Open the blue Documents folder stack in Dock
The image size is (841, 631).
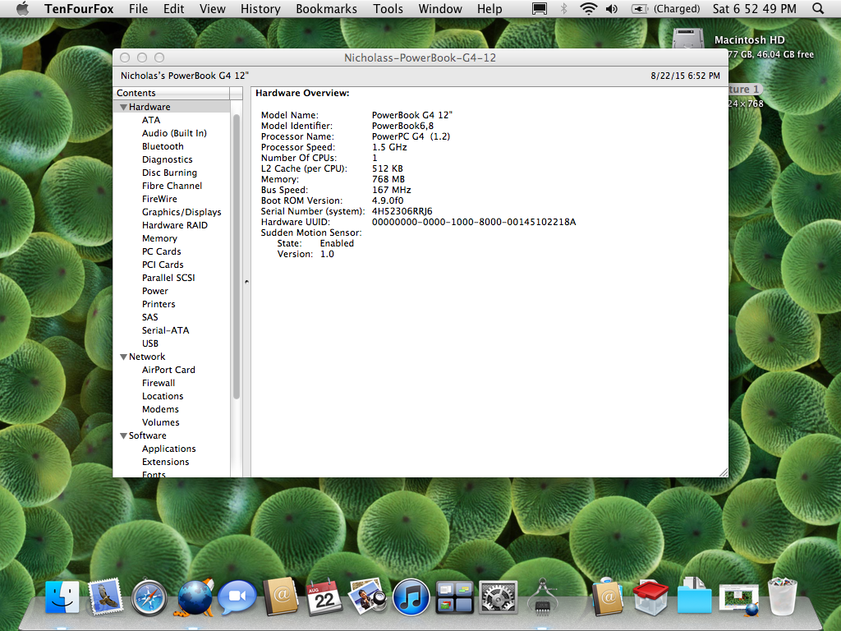coord(695,596)
